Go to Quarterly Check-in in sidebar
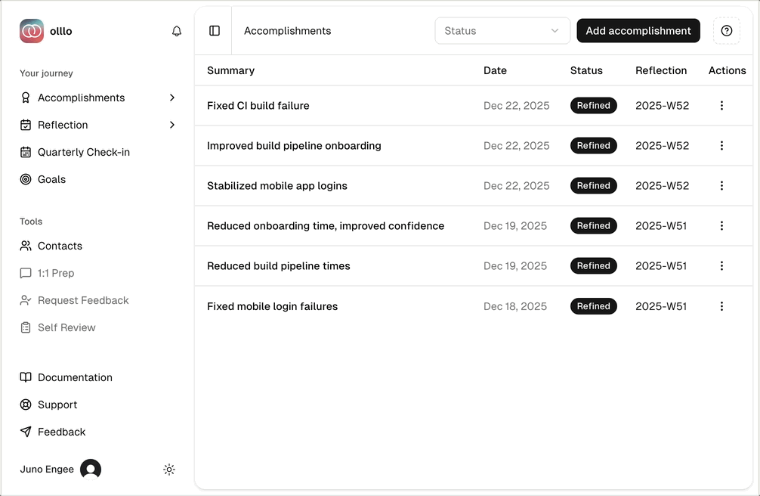This screenshot has height=496, width=760. [x=83, y=152]
